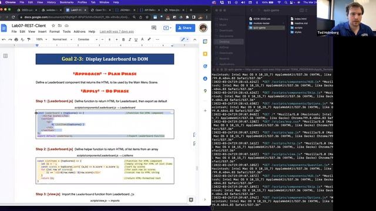This screenshot has width=376, height=211.
Task: Open the Bookmarks menu in menu bar
Action: [66, 2]
